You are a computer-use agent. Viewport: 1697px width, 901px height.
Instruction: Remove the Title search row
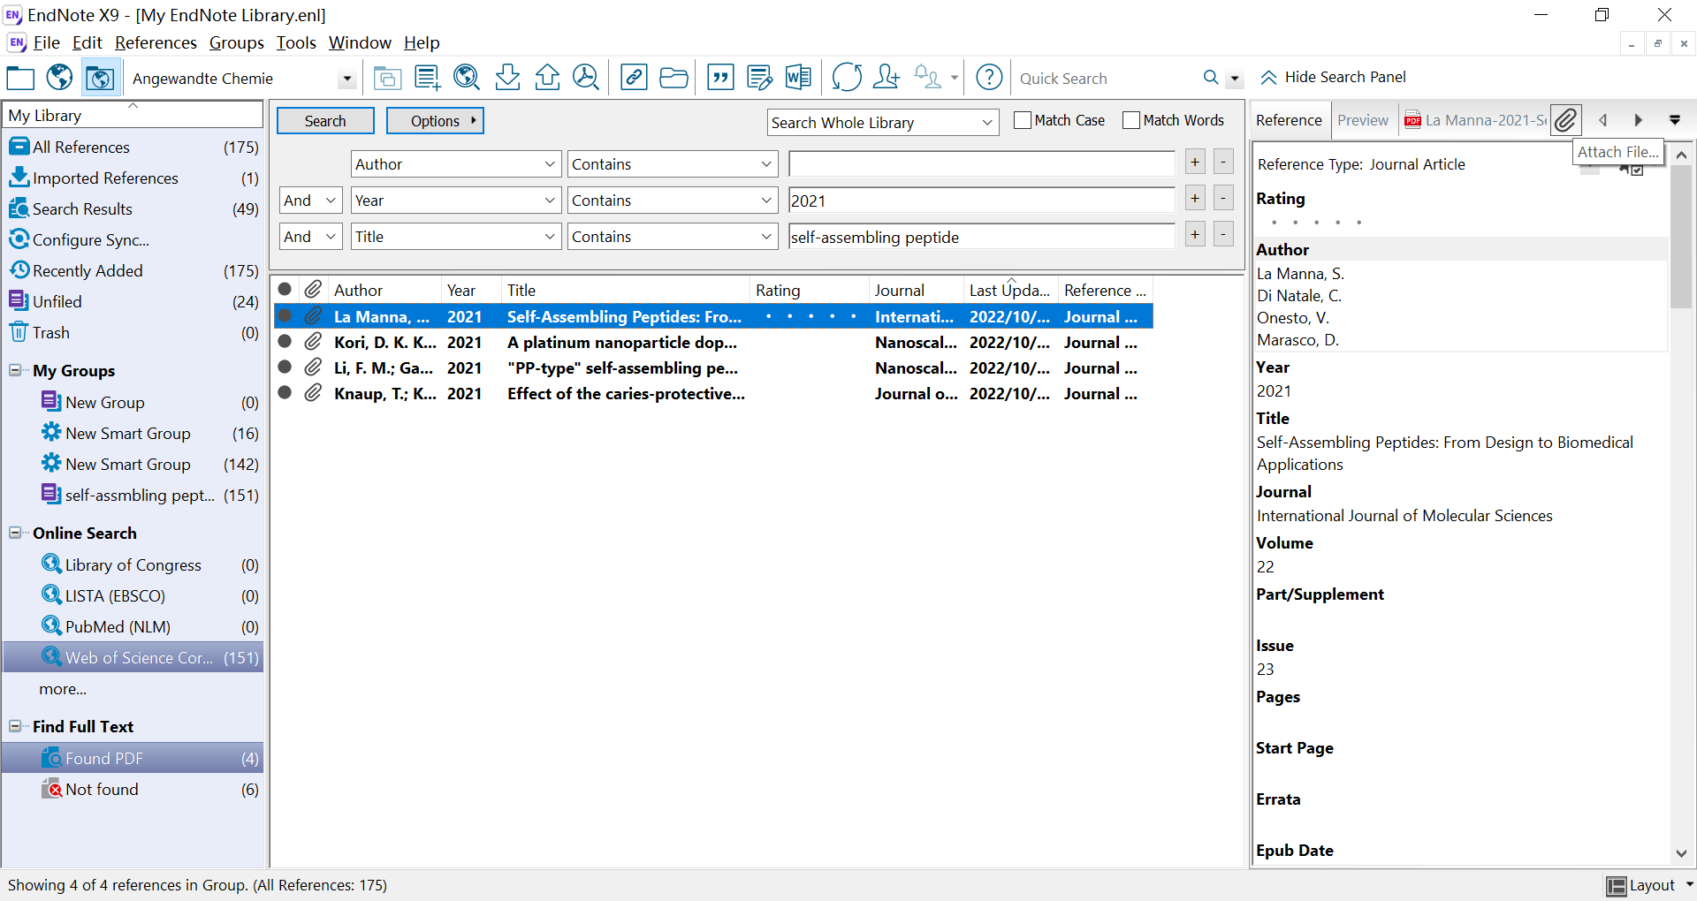click(x=1223, y=234)
